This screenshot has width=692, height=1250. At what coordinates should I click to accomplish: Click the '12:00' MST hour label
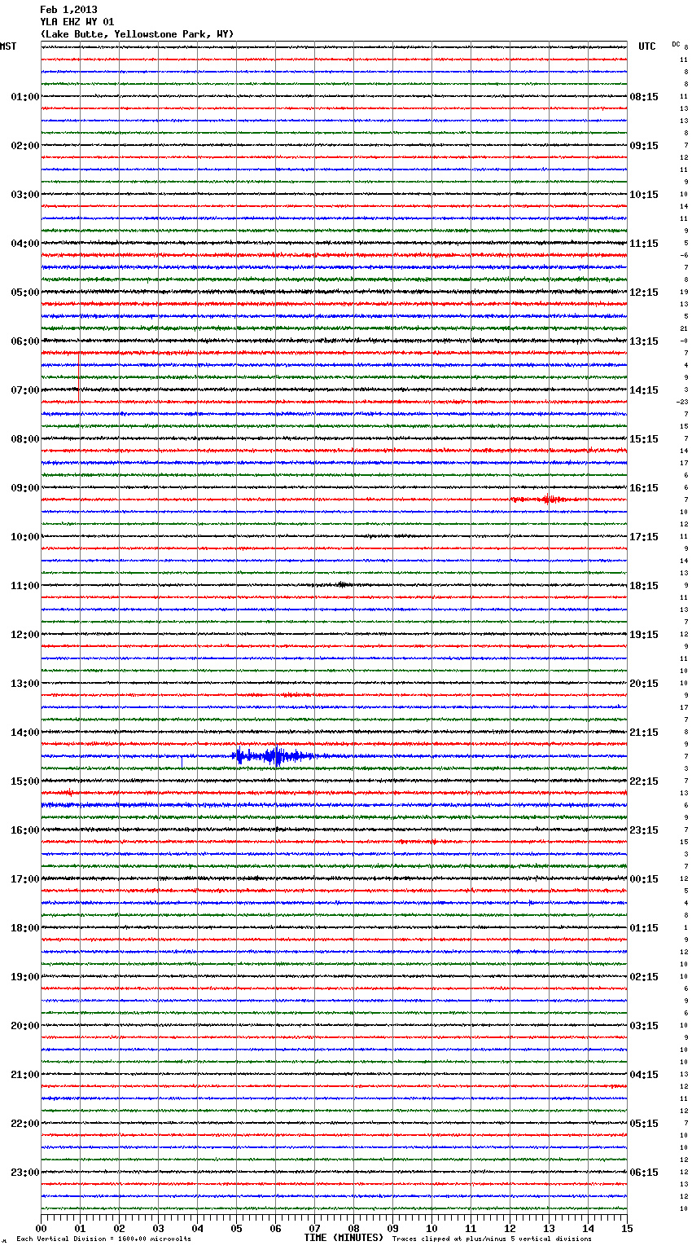click(x=25, y=635)
